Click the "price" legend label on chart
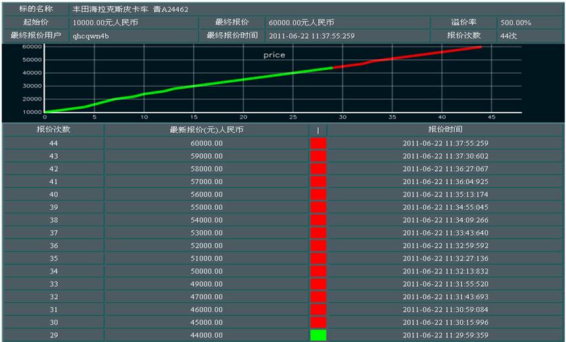 coord(274,55)
